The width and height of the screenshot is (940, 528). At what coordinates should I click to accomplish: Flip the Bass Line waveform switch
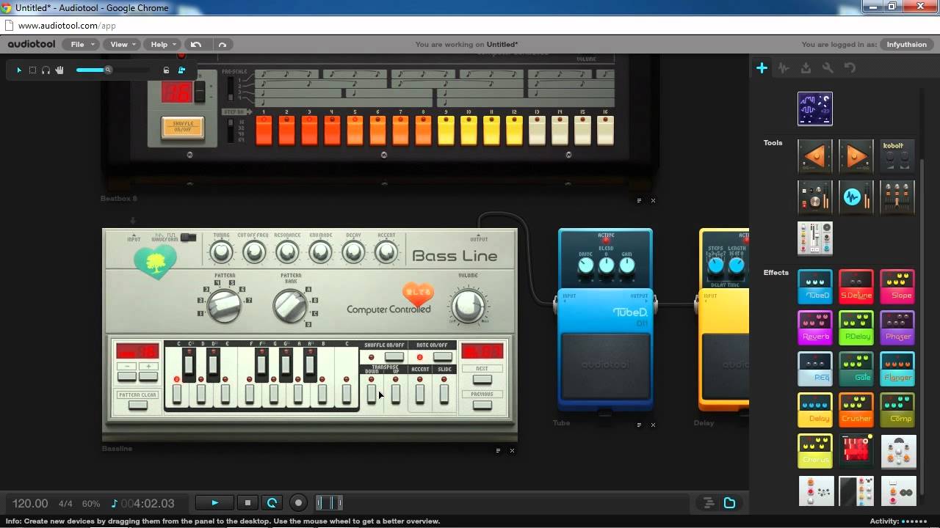(x=189, y=237)
